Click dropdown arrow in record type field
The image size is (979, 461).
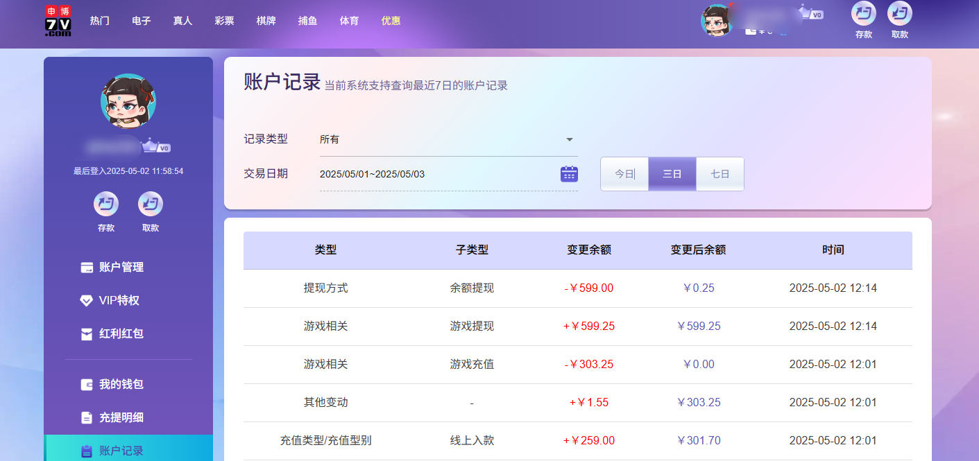[x=569, y=139]
